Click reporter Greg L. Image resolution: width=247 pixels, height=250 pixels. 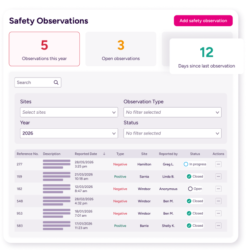168,164
